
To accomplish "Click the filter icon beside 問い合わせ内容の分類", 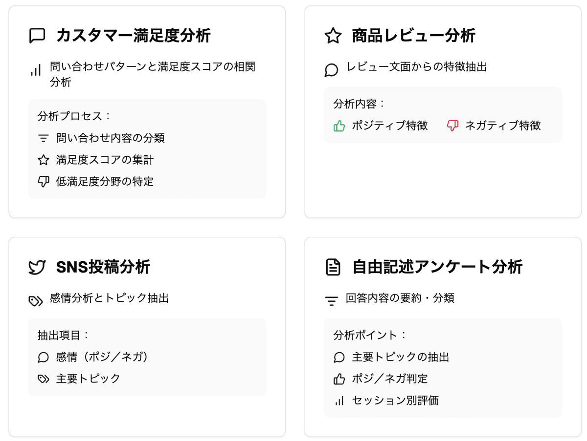I will click(x=44, y=139).
